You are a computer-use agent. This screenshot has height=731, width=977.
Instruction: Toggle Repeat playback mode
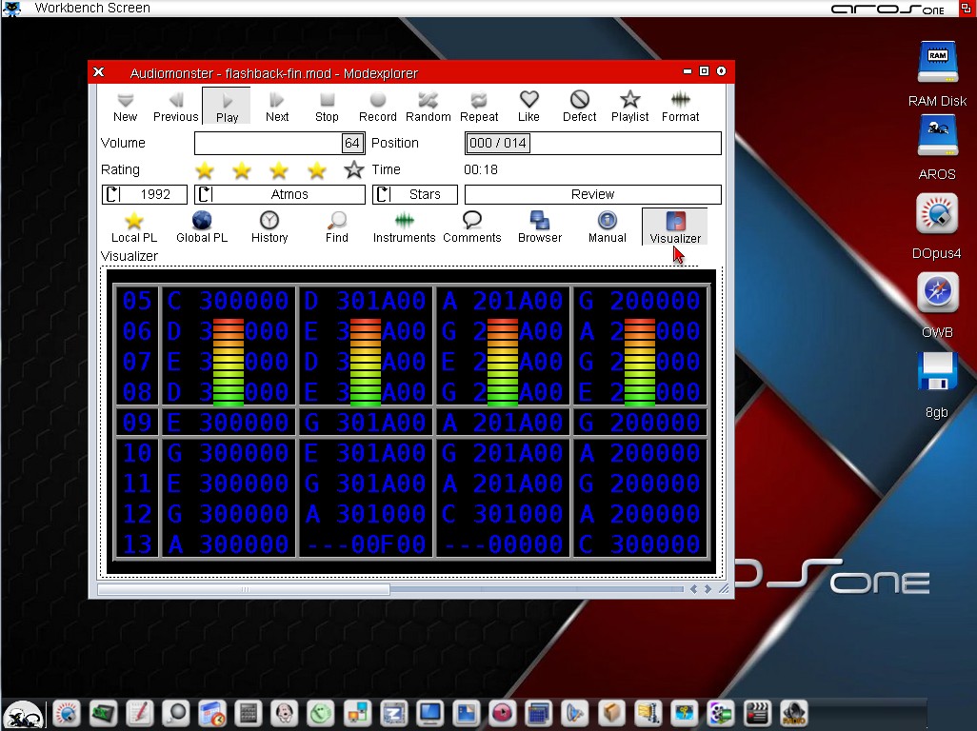pyautogui.click(x=479, y=106)
